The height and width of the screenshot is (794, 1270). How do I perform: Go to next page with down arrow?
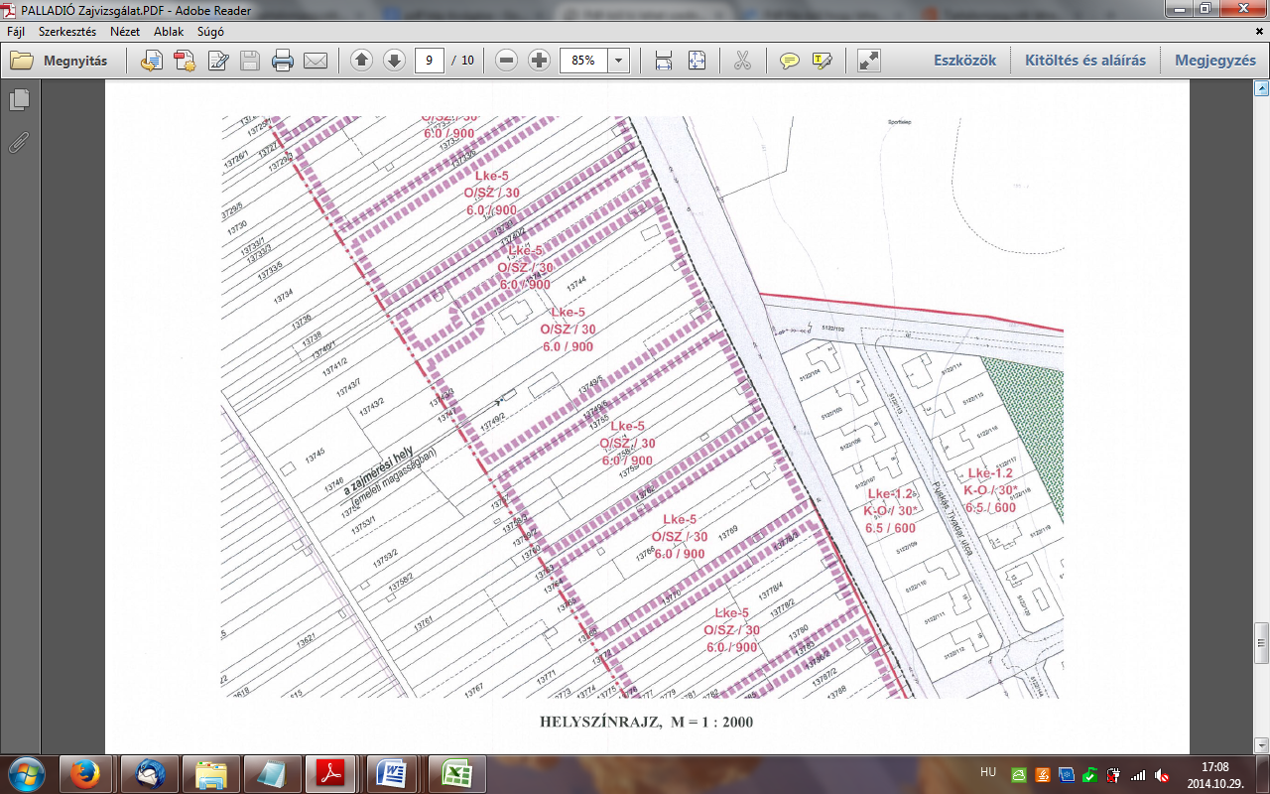(x=394, y=61)
